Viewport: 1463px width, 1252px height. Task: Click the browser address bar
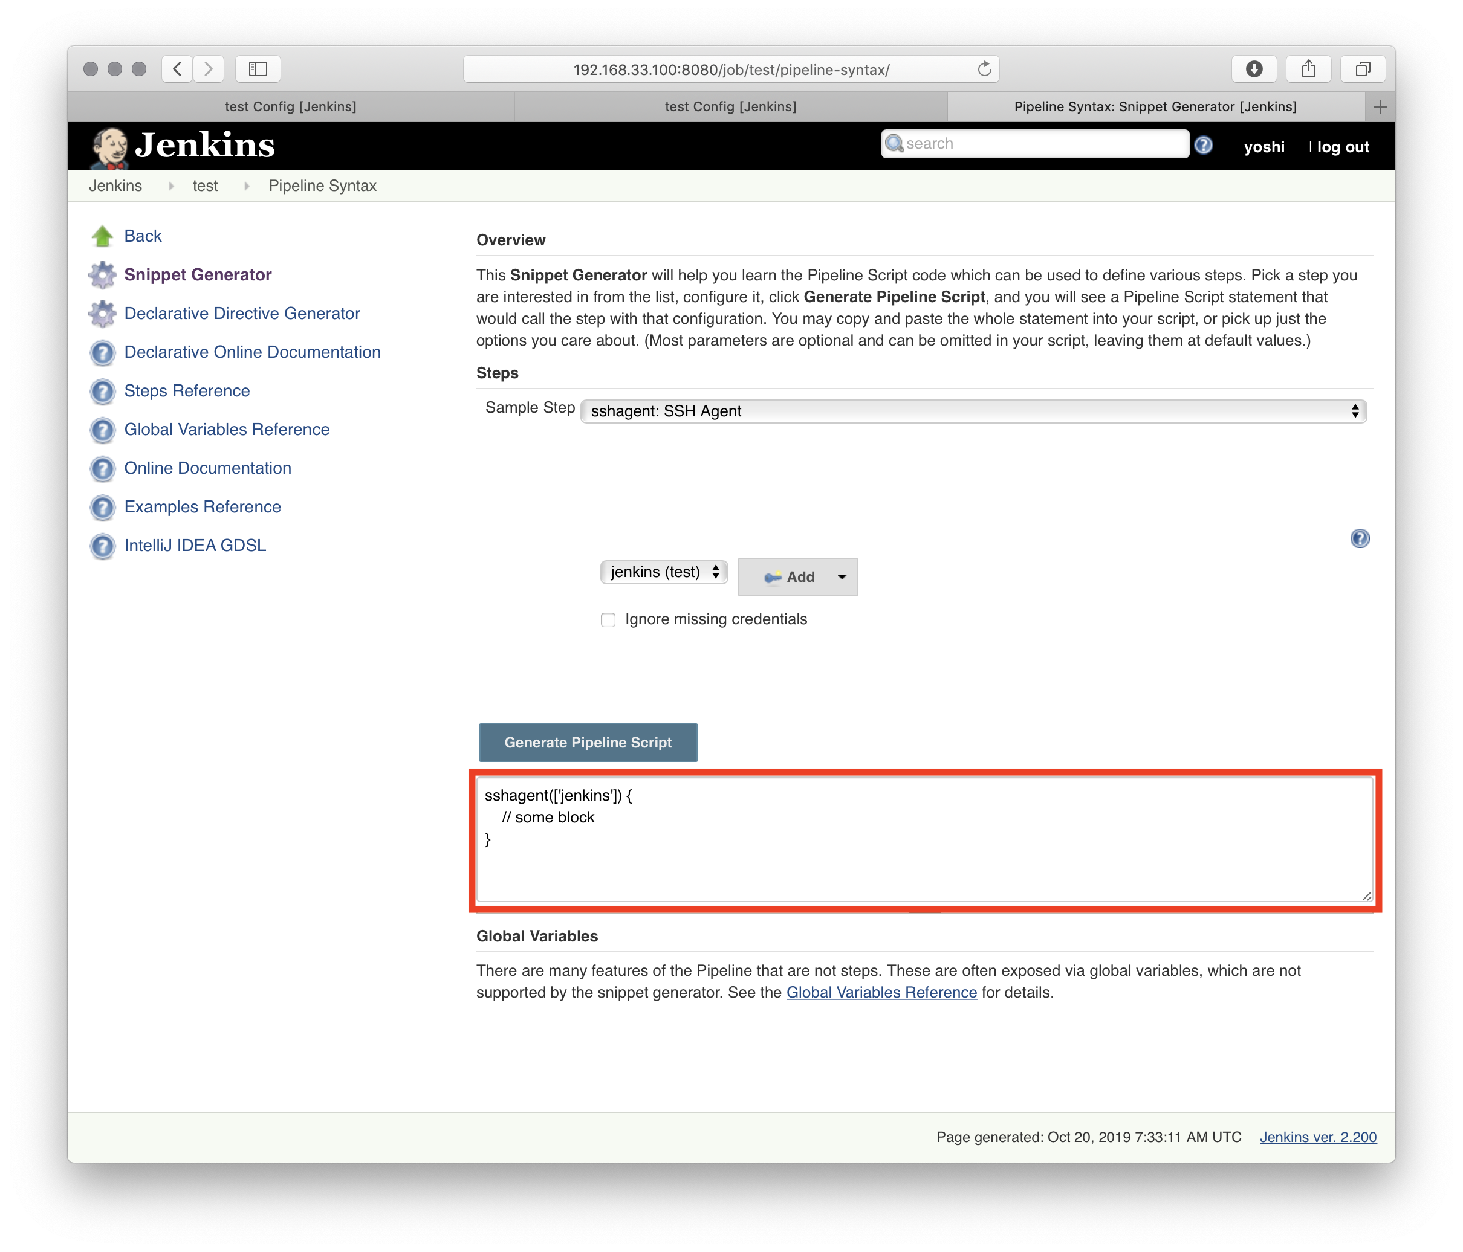click(x=731, y=69)
